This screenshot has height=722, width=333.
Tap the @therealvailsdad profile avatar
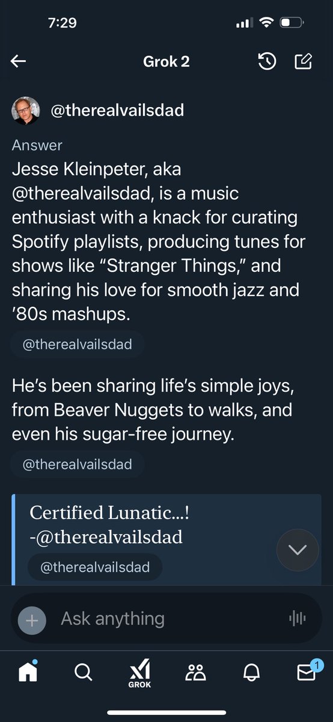point(26,111)
